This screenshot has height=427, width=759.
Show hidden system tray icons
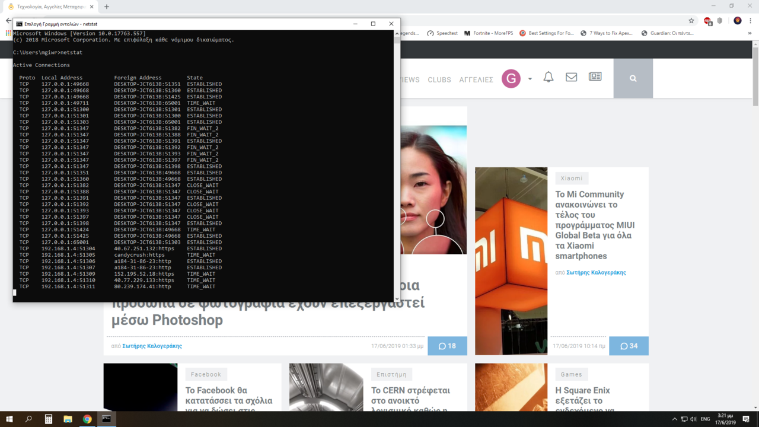(674, 419)
